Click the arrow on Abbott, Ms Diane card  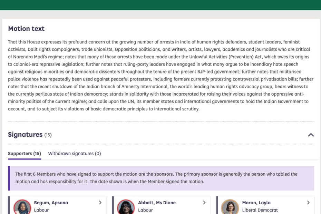pos(204,203)
